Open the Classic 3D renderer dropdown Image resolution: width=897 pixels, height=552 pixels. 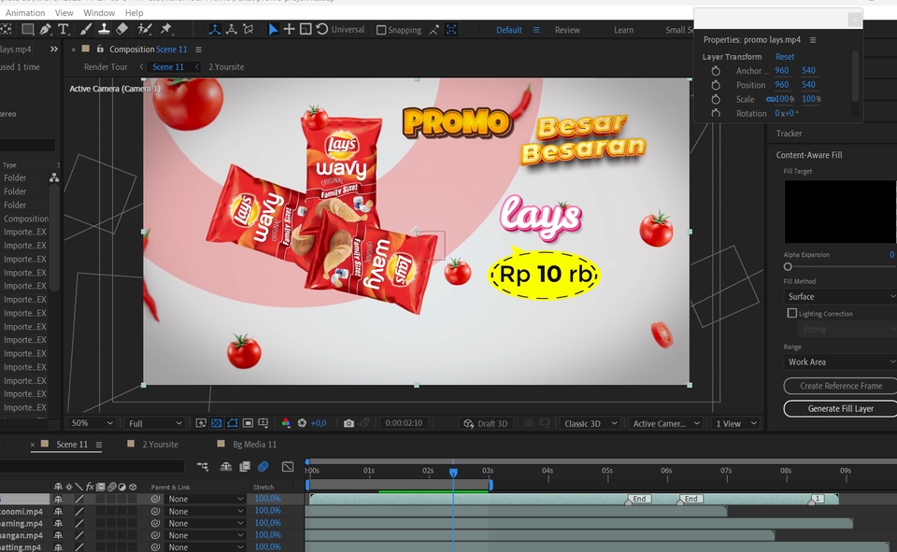[591, 423]
